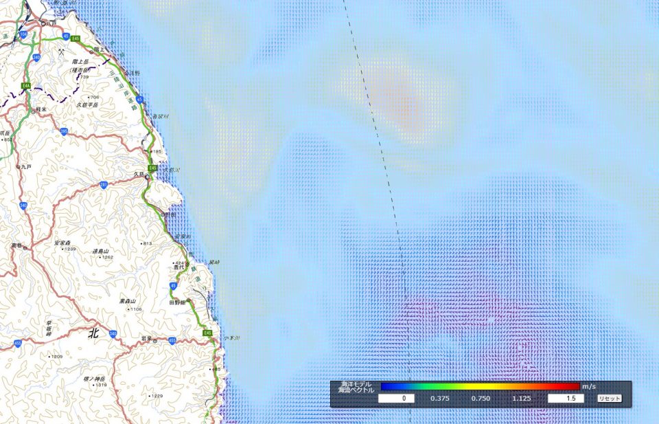Focus the maximum value field showing 1.5

[x=566, y=399]
